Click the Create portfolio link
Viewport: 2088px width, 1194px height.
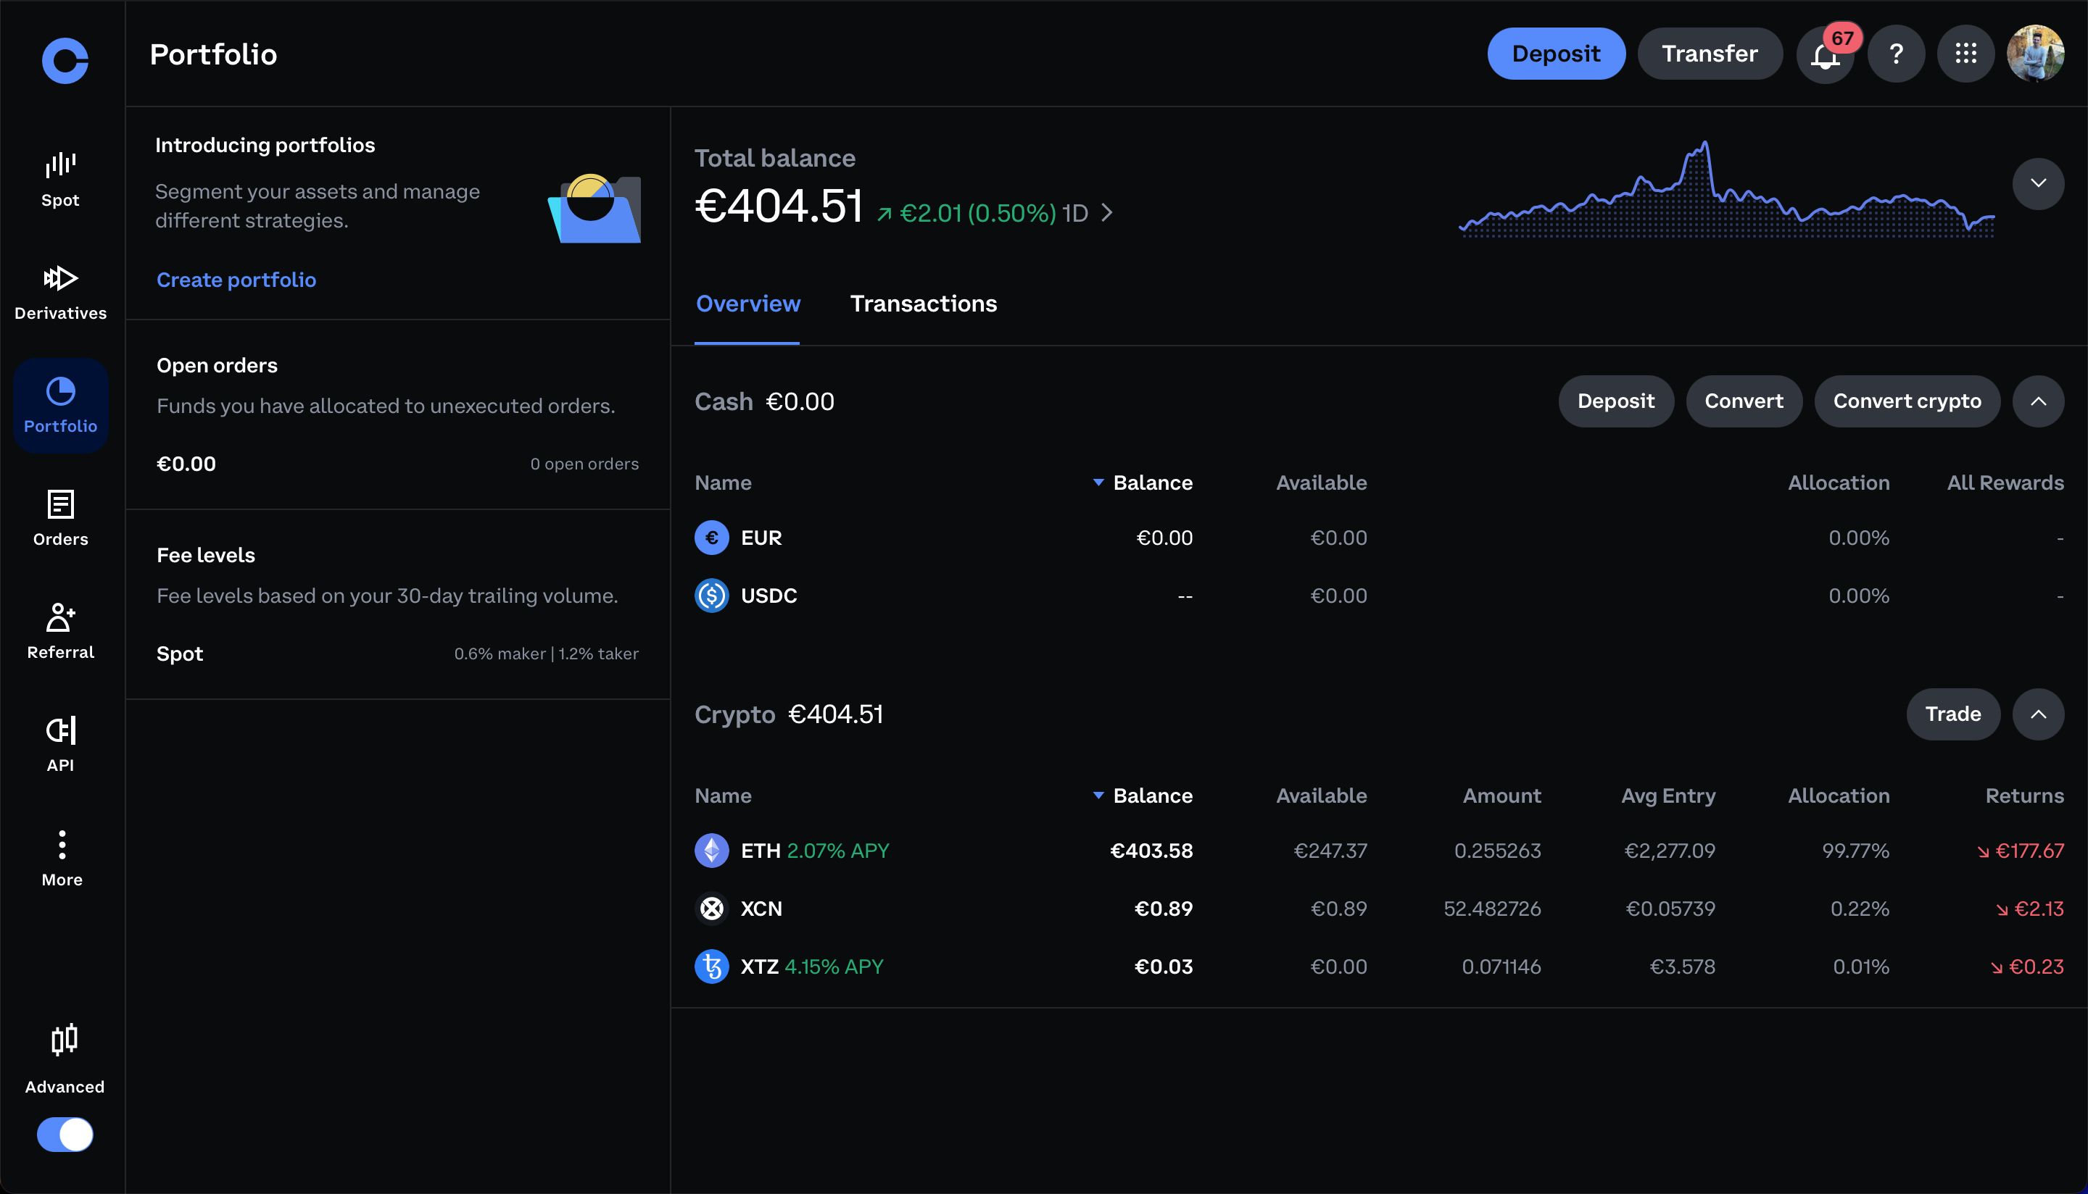click(236, 280)
